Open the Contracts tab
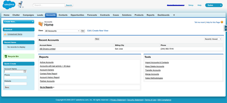The image size is (227, 103). 105,15
